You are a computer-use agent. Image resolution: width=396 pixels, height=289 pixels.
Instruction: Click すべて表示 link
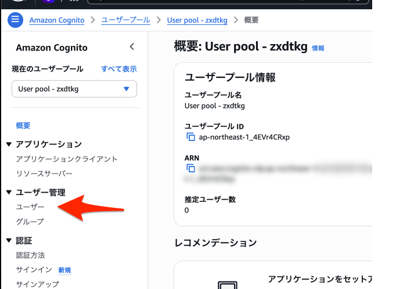(x=119, y=69)
